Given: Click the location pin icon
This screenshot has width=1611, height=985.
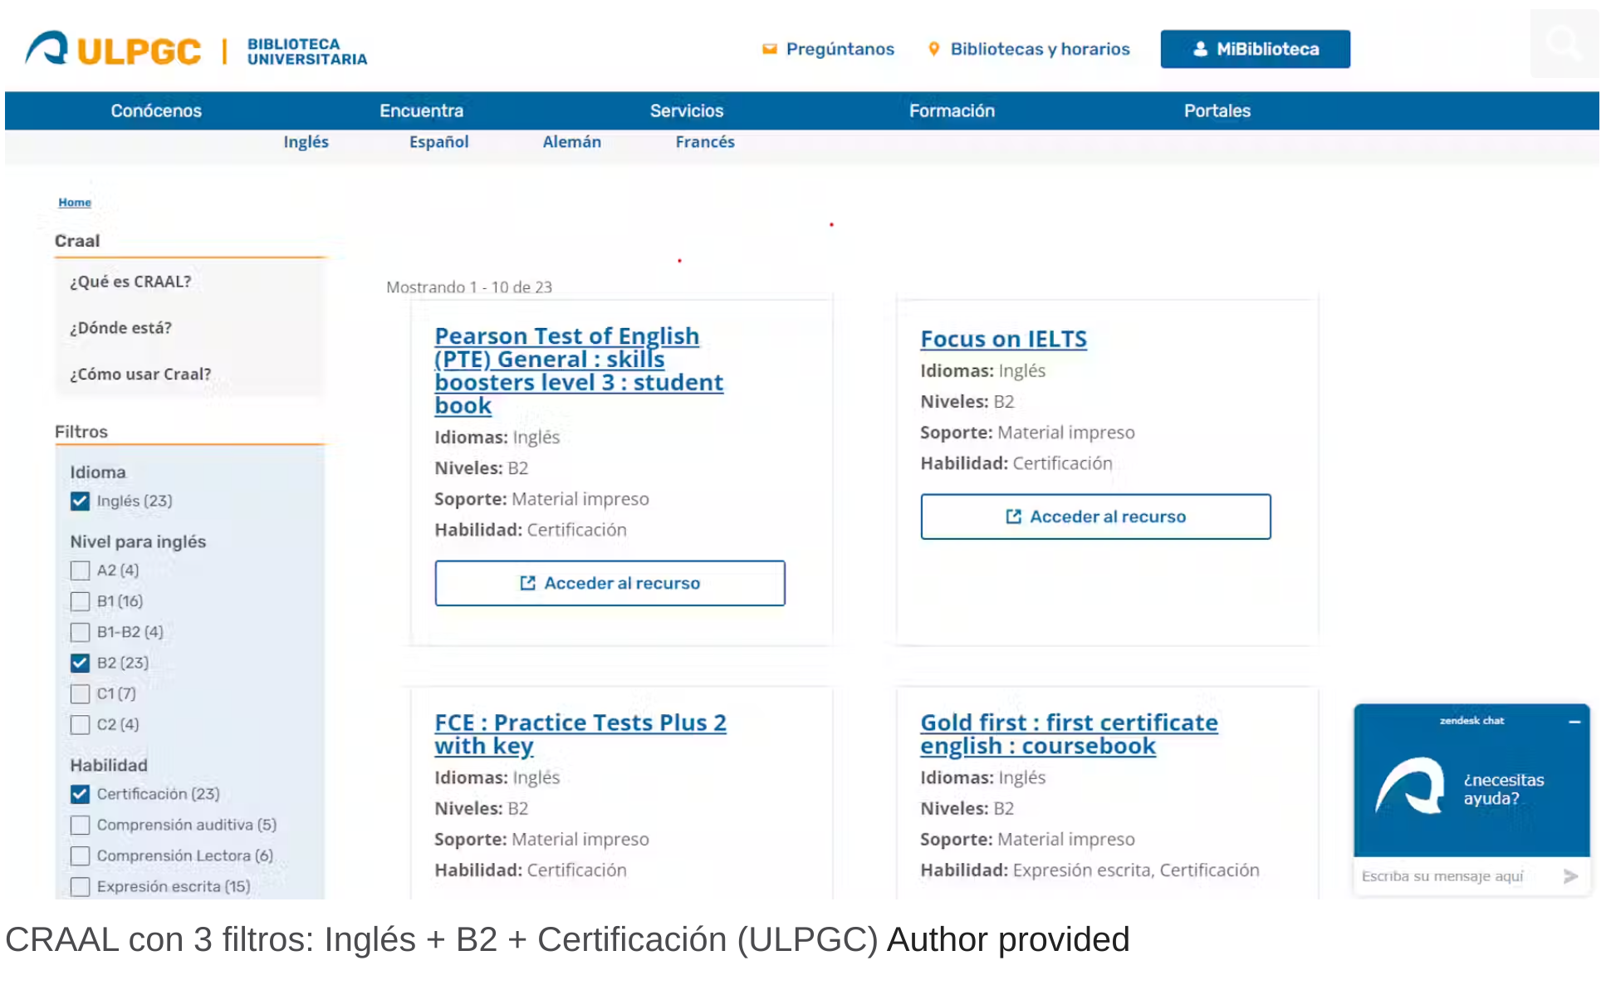Looking at the screenshot, I should [934, 49].
